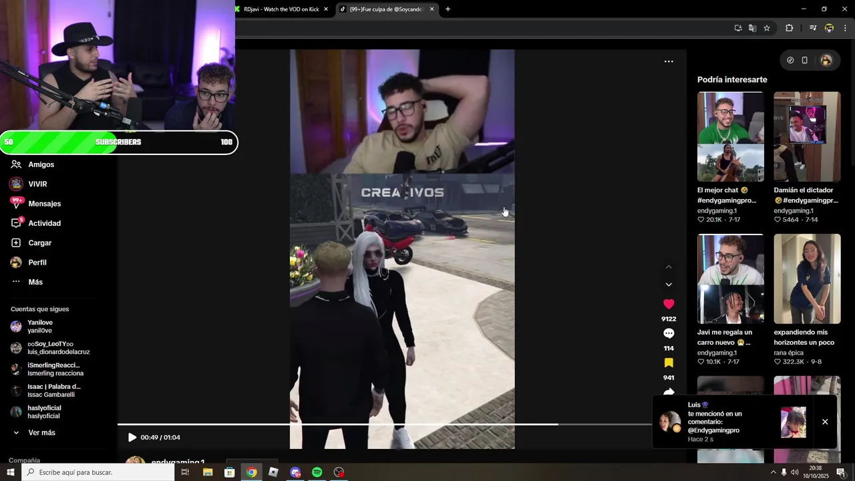855x481 pixels.
Task: Click the Podría interesarte heading
Action: tap(732, 79)
